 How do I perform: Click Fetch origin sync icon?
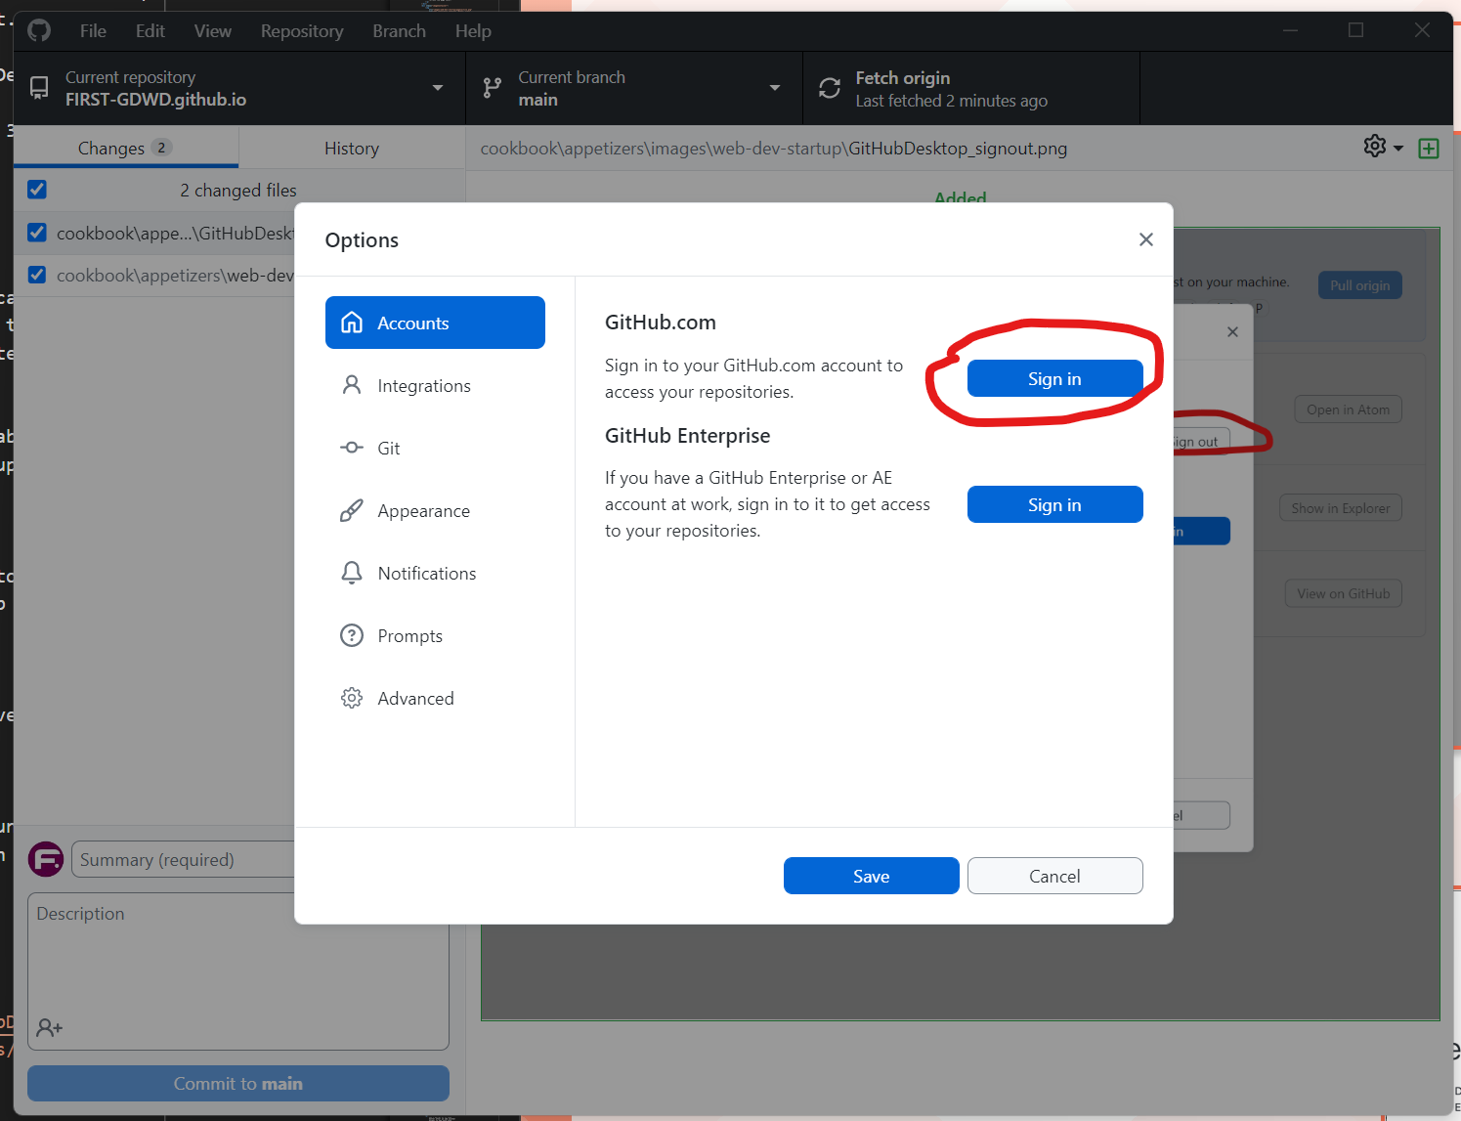830,88
